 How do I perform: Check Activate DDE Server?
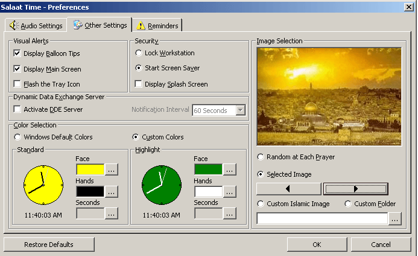coord(17,109)
